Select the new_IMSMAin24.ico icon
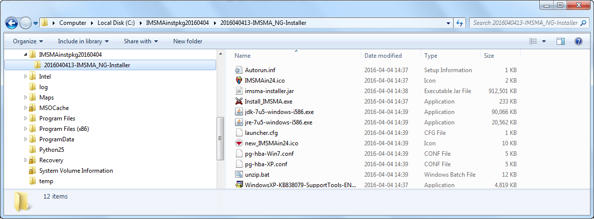 point(239,143)
